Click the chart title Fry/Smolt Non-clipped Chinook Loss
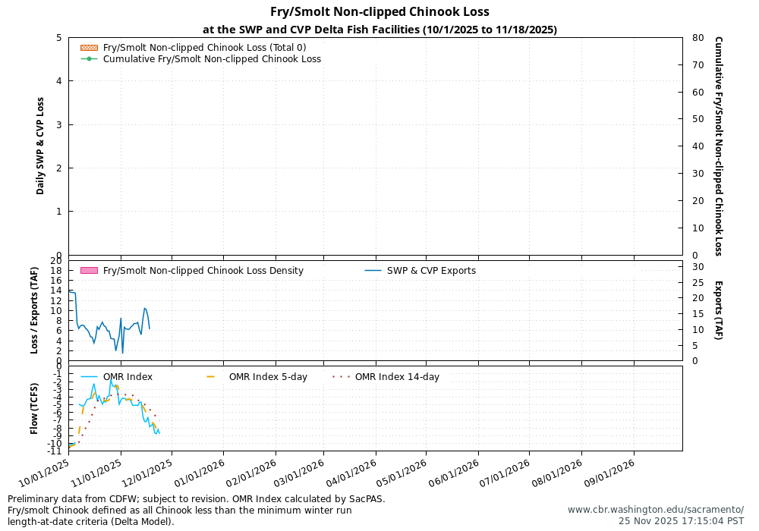 (379, 12)
